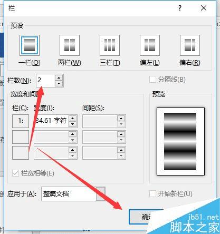Click the column 1 宽度 34.61 字符 field
Viewport: 220px width, 234px height.
click(51, 121)
